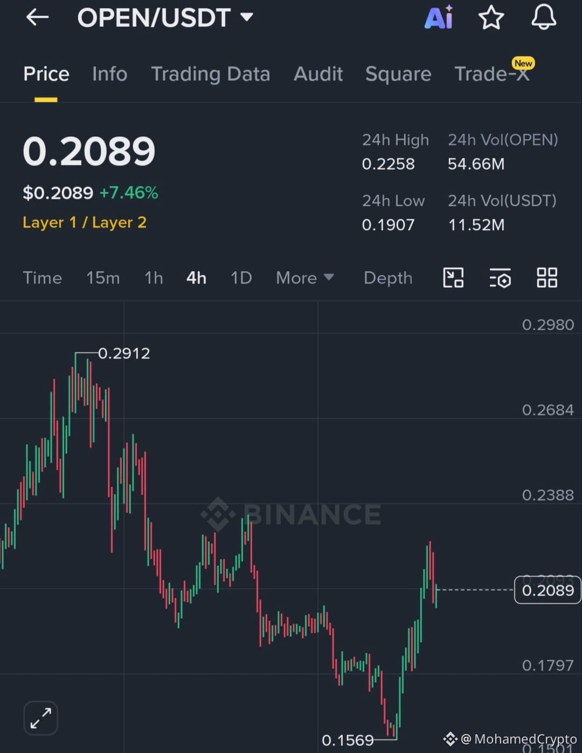The image size is (582, 753).
Task: Click the current price label 0.2089 on axis
Action: 548,590
